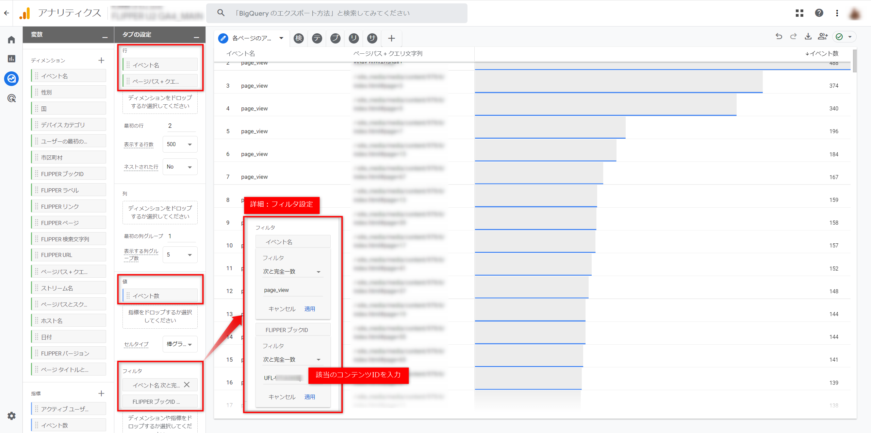Open the セルタイプ dropdown
The height and width of the screenshot is (433, 871).
pyautogui.click(x=180, y=344)
